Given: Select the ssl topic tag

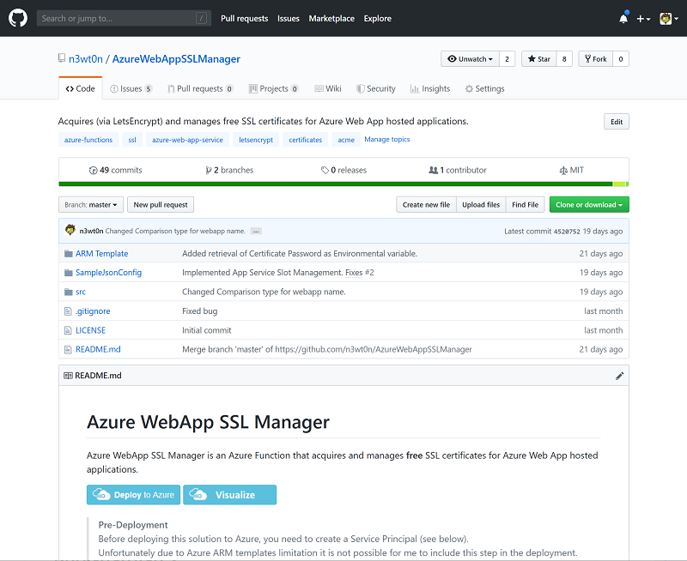Looking at the screenshot, I should (x=132, y=140).
